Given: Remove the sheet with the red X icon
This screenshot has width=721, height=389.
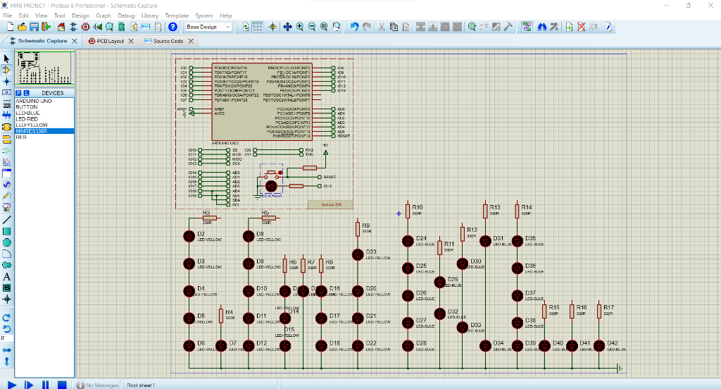Looking at the screenshot, I should (581, 27).
